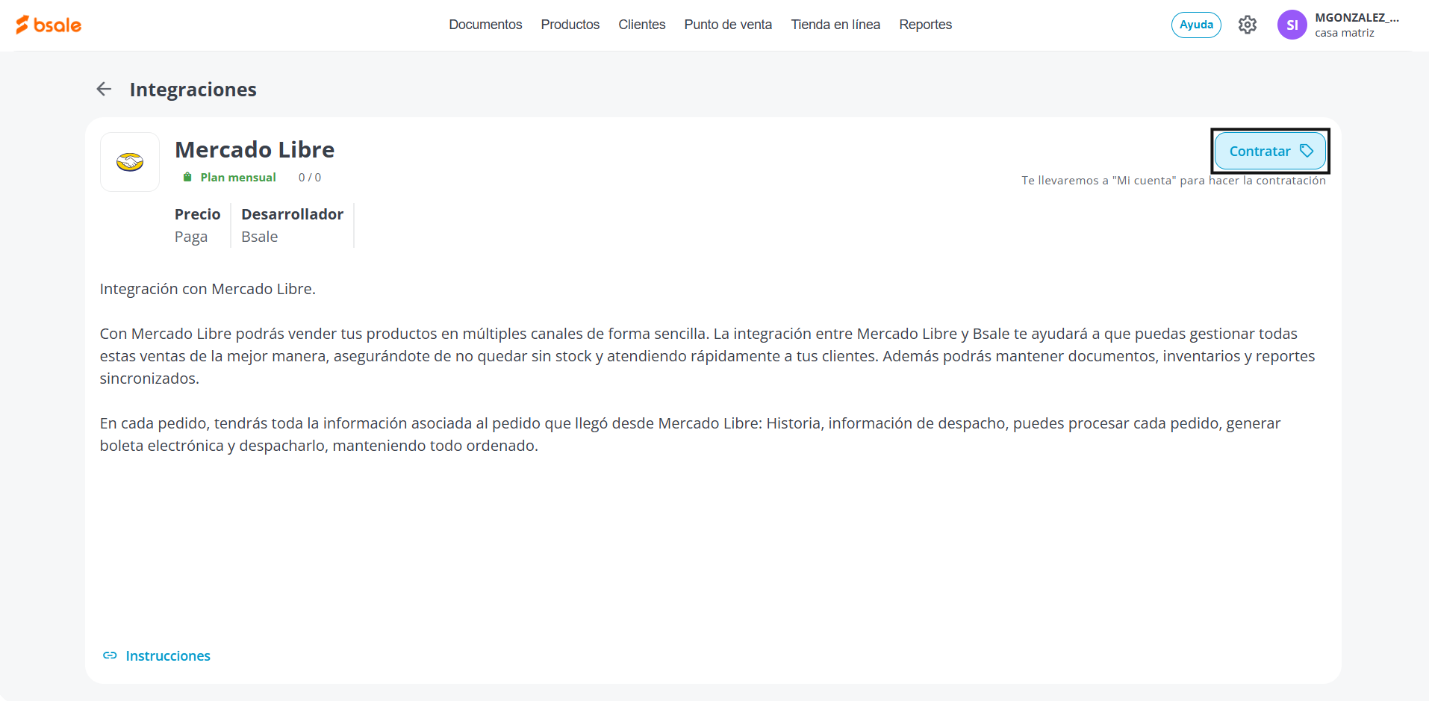Open the Instrucciones link
The width and height of the screenshot is (1429, 701).
[168, 655]
